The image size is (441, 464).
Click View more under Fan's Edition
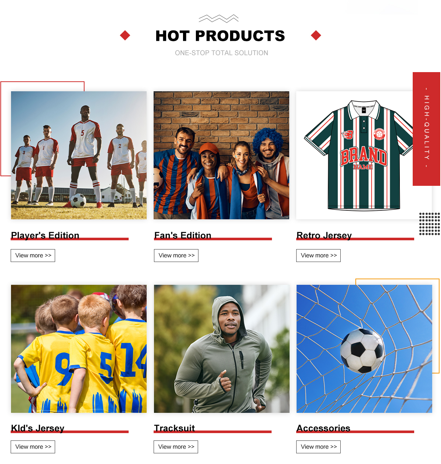(176, 255)
